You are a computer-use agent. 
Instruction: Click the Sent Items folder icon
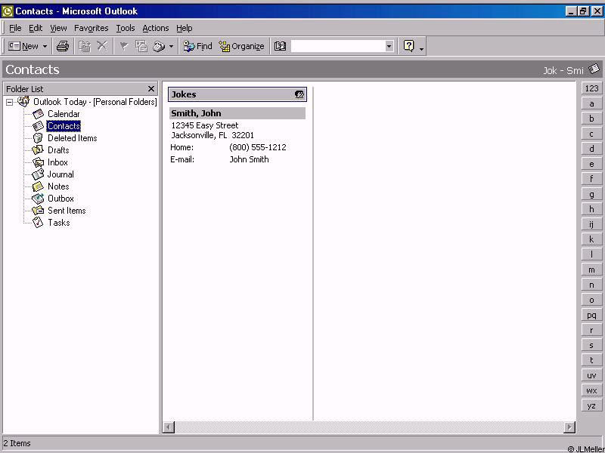(x=38, y=211)
